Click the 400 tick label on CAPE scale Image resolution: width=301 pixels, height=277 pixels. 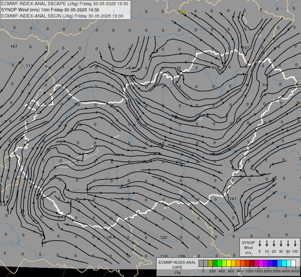[222, 271]
